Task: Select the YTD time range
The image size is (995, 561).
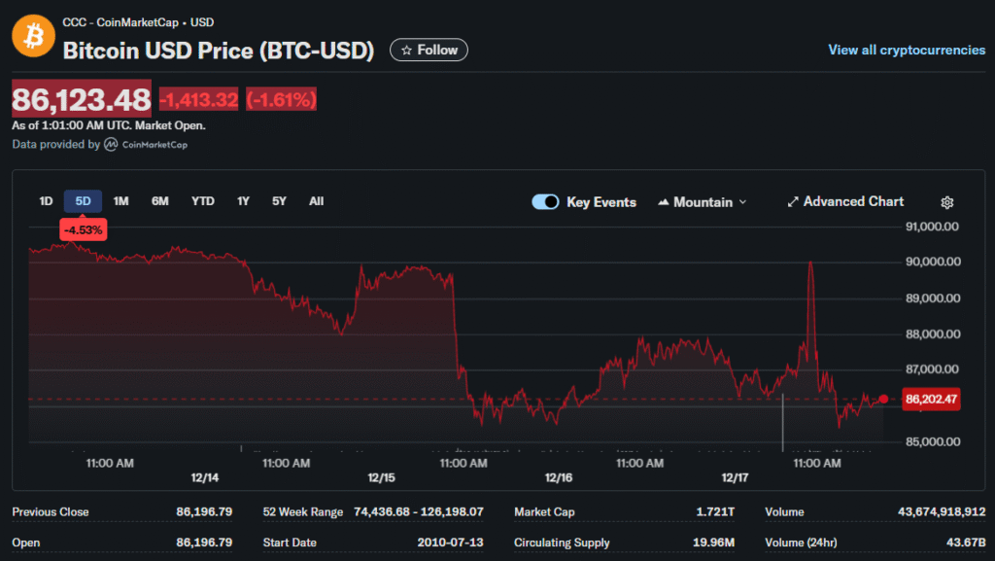Action: [202, 201]
